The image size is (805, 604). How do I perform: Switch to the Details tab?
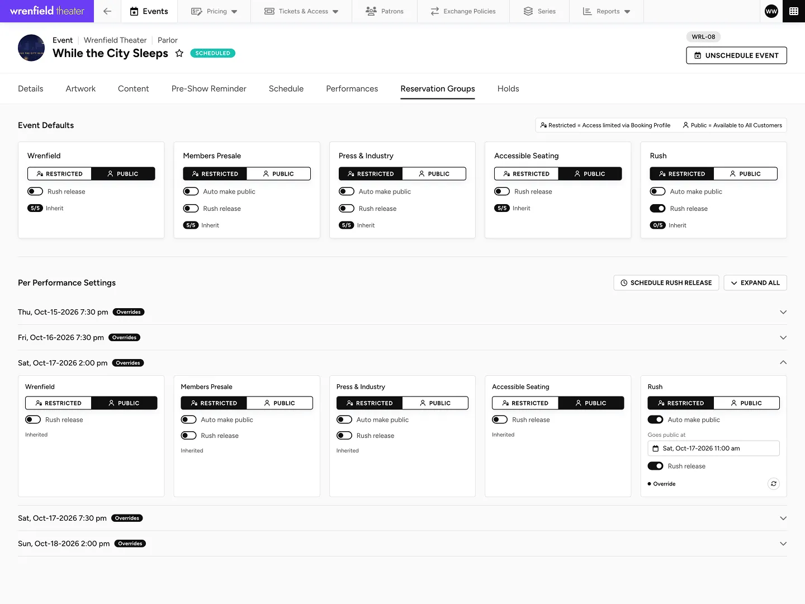(x=31, y=88)
